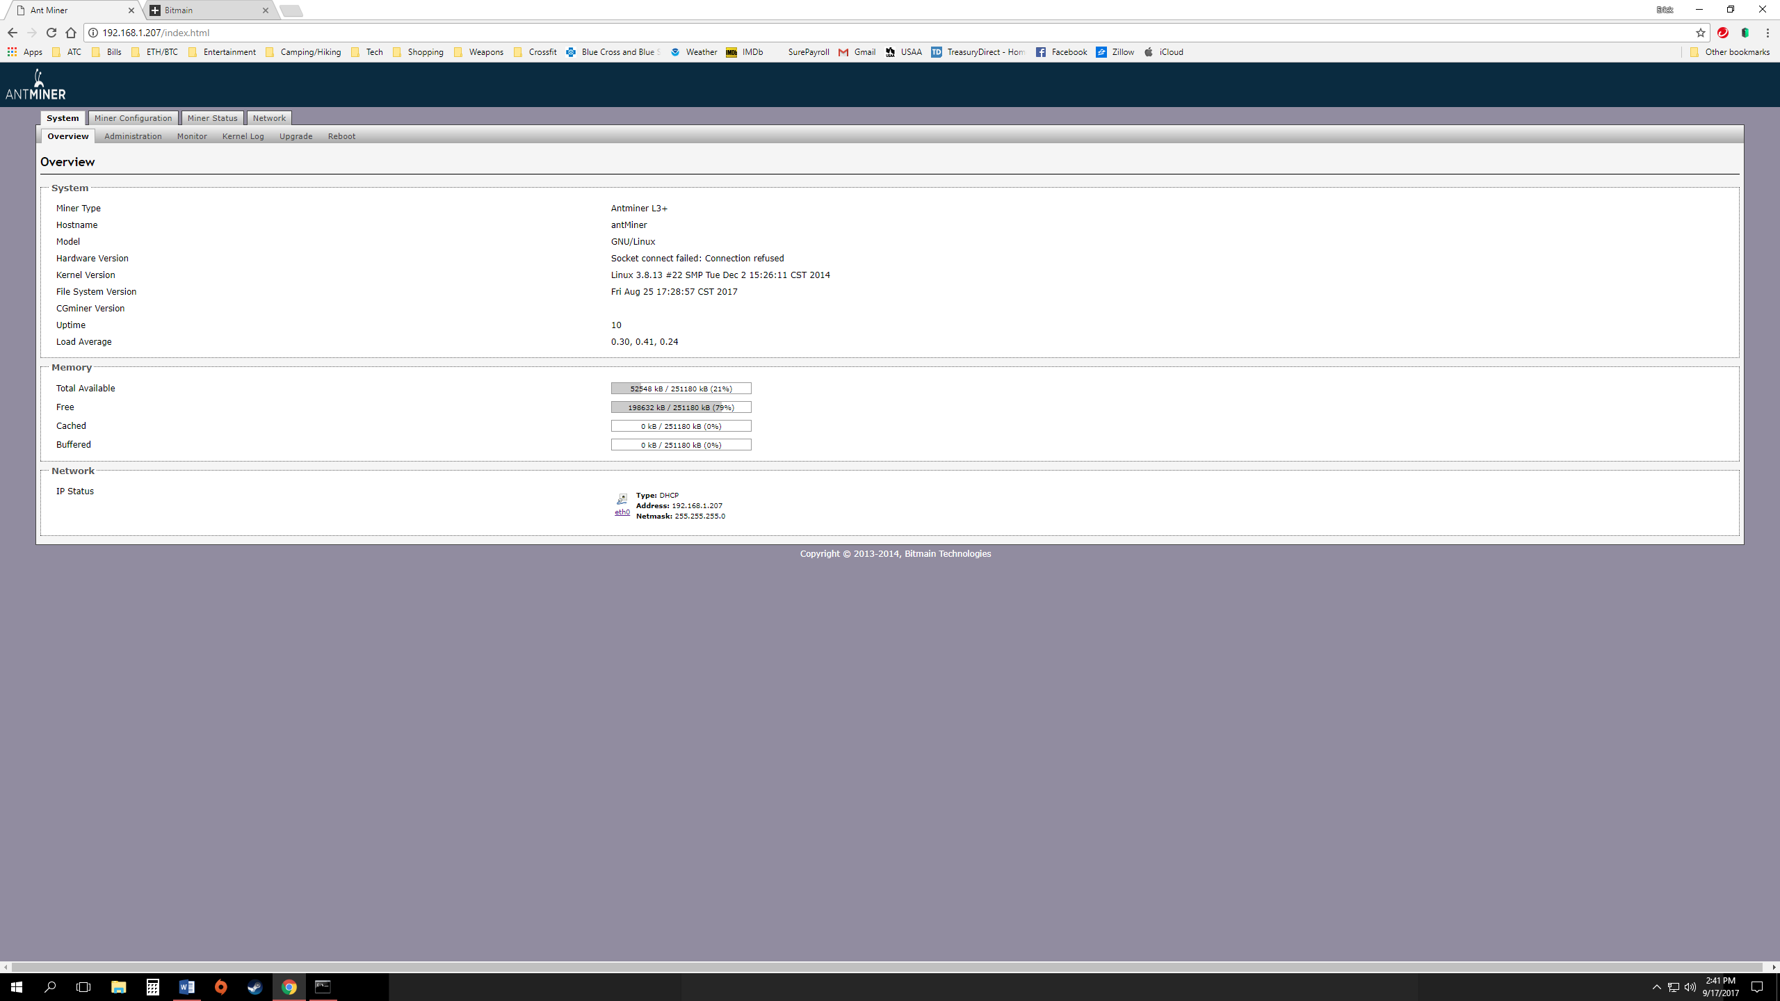Viewport: 1780px width, 1001px height.
Task: Open the iCloud bookmark
Action: (x=1164, y=52)
